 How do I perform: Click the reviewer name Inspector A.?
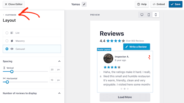point(122,57)
